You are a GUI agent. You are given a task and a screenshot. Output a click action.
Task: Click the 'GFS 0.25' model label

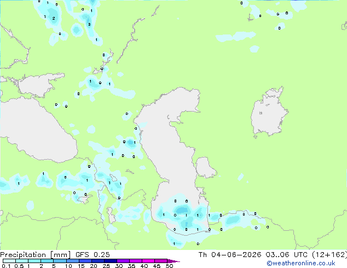92,255
